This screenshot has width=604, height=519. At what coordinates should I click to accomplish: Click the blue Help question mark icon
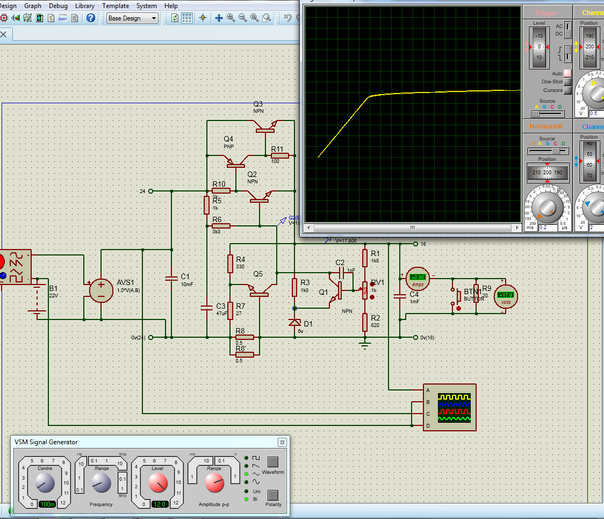pos(91,18)
